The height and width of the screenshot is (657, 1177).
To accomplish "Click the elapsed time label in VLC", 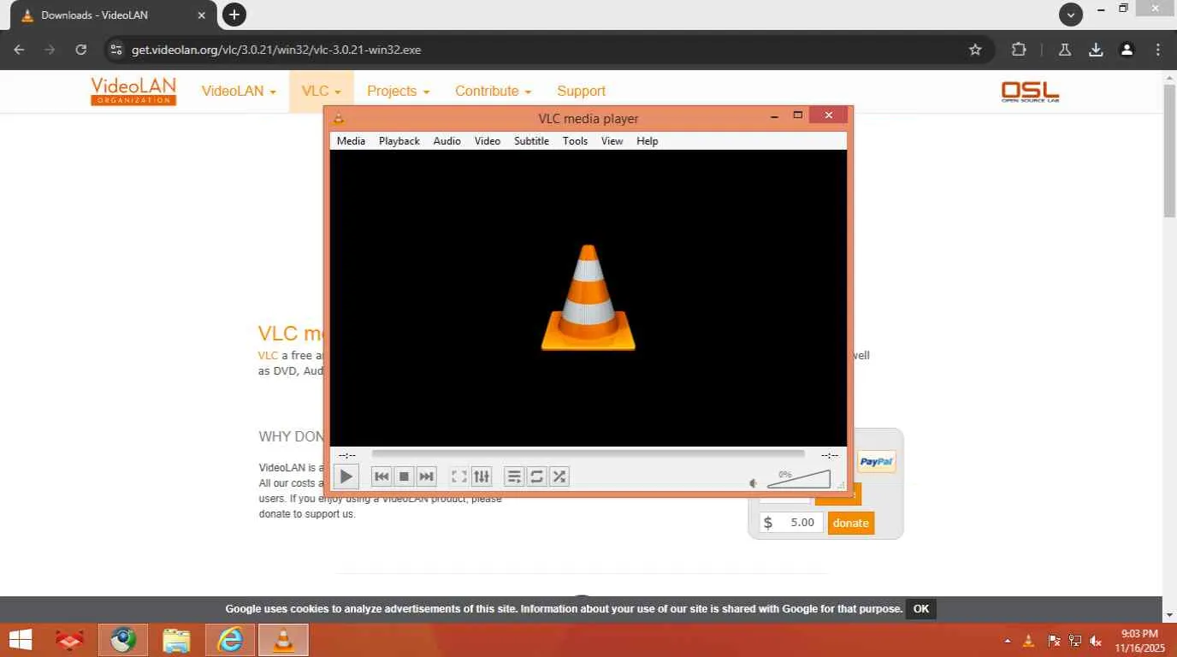I will [347, 455].
